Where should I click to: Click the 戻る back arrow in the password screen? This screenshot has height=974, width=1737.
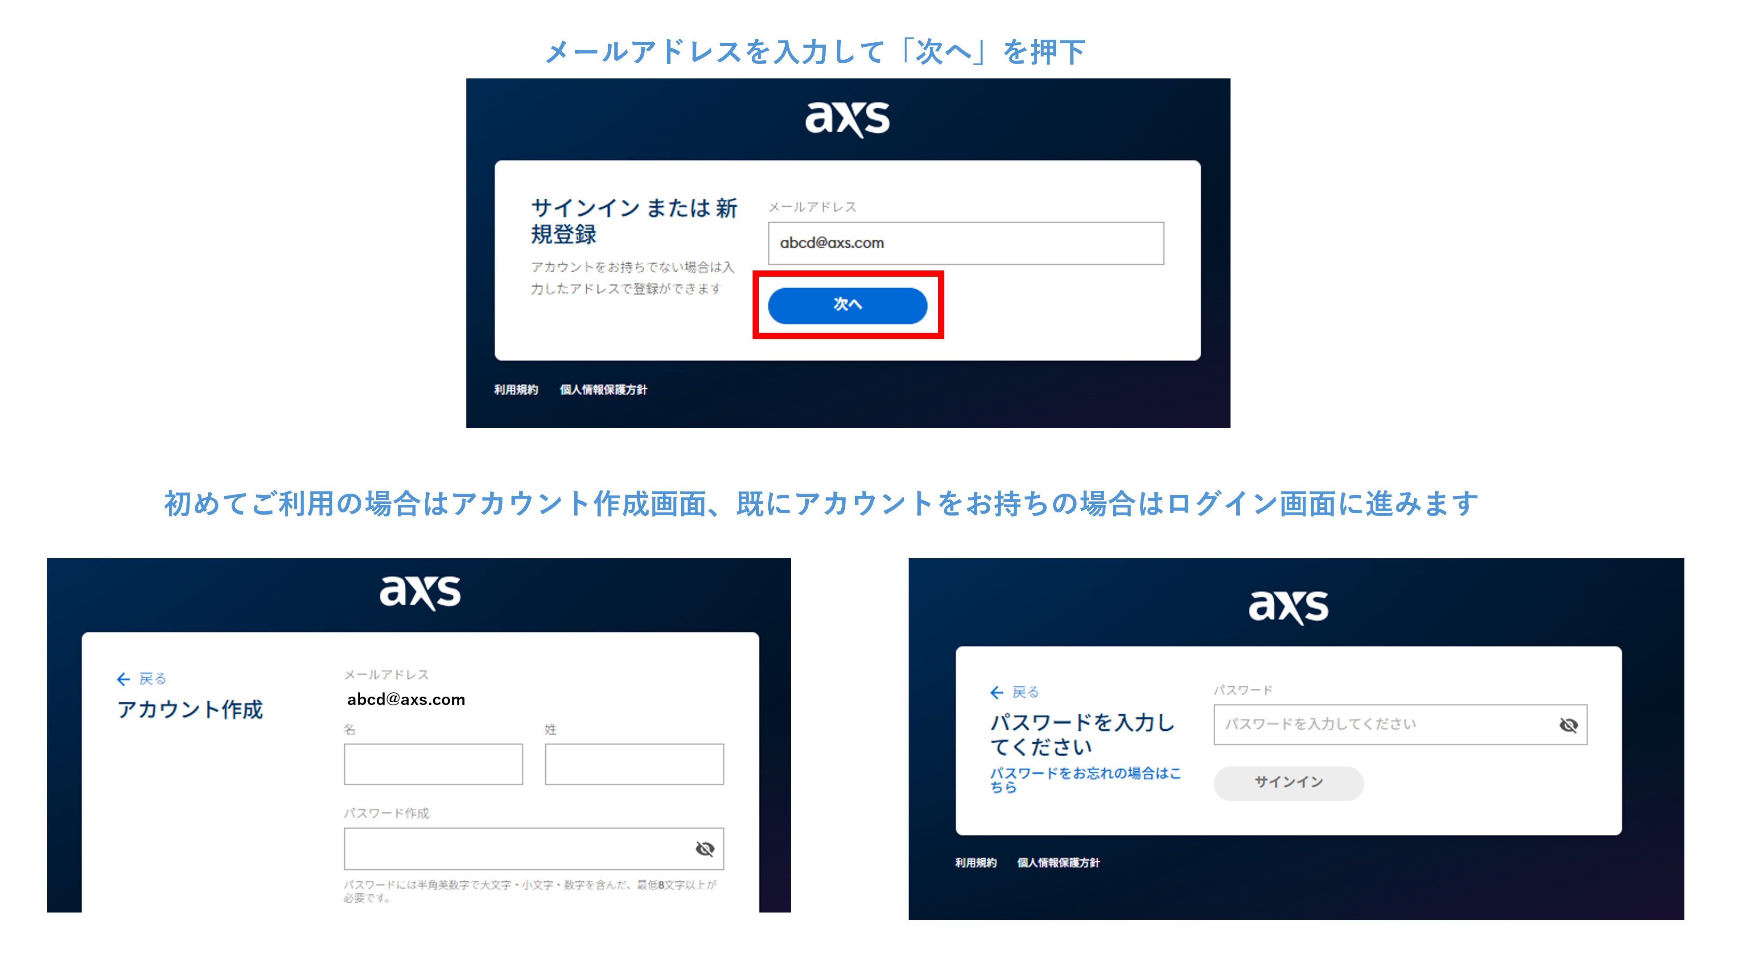[x=996, y=692]
